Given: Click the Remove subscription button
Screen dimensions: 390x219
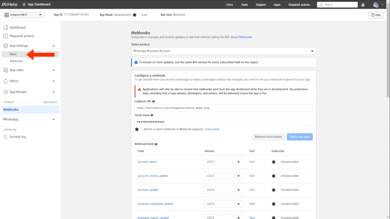Looking at the screenshot, I should point(268,137).
